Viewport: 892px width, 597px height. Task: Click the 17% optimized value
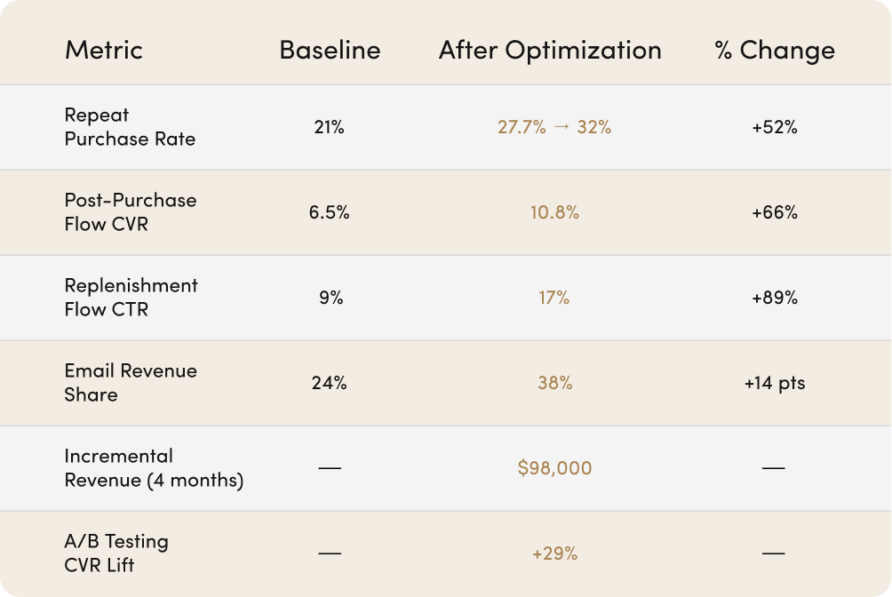(x=554, y=298)
